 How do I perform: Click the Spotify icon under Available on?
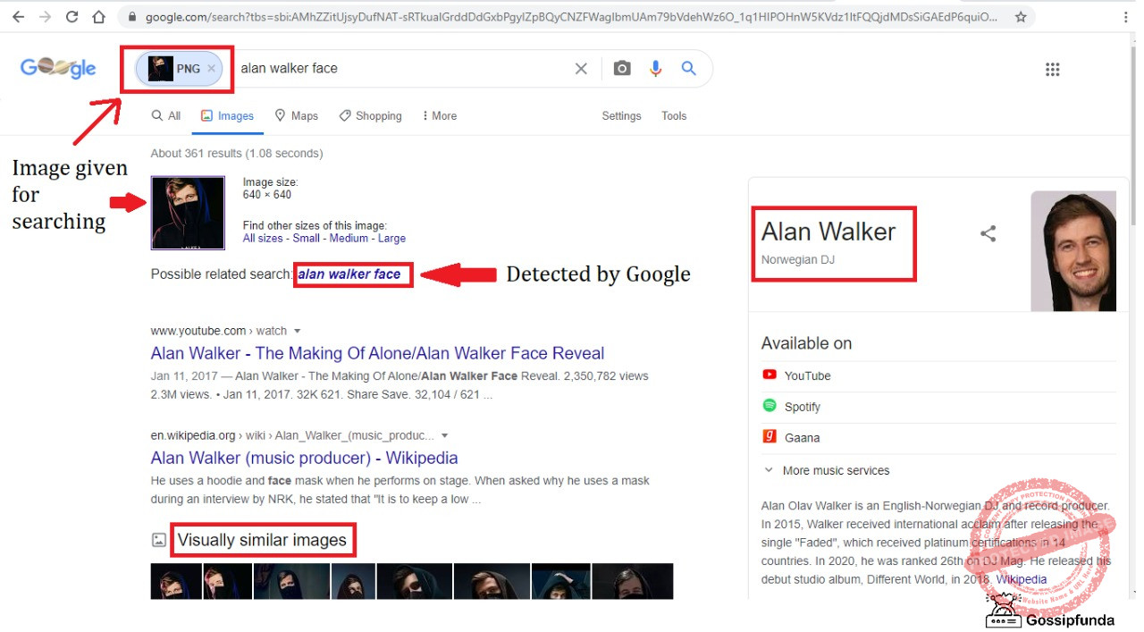pos(770,406)
